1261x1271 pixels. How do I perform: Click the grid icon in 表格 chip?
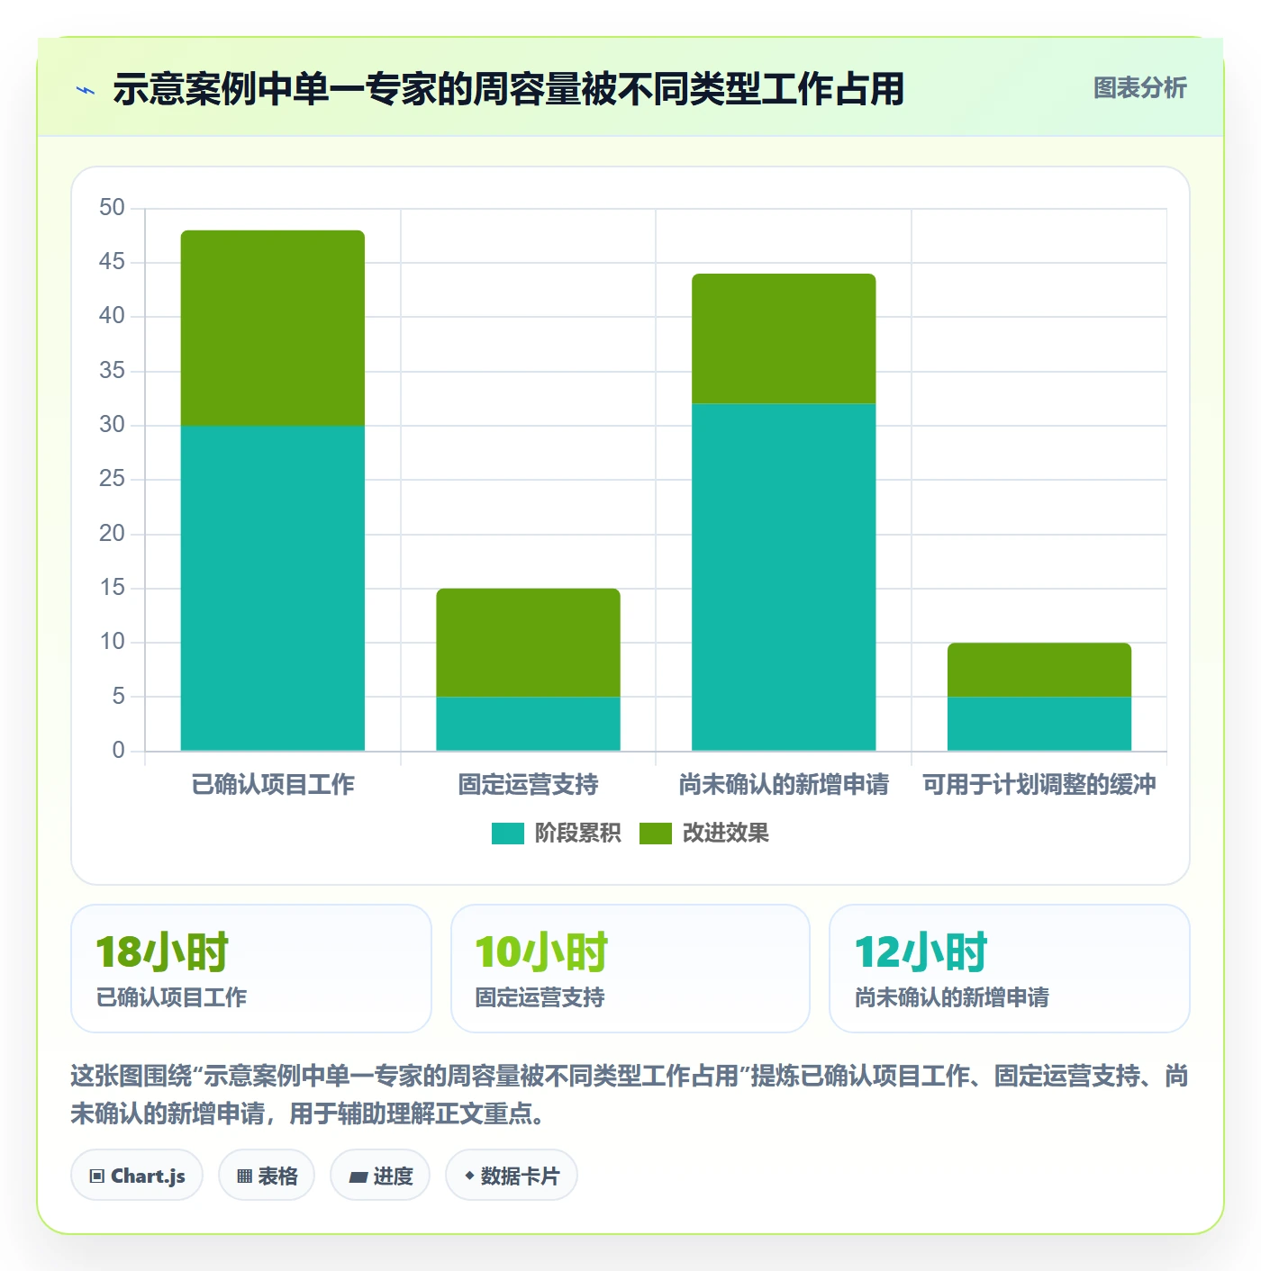[244, 1176]
